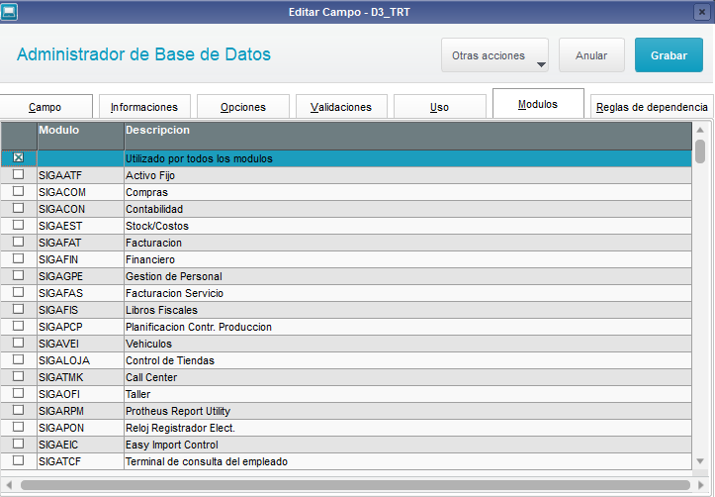Click the vertical scrollbar up arrow
The width and height of the screenshot is (715, 497).
point(700,130)
